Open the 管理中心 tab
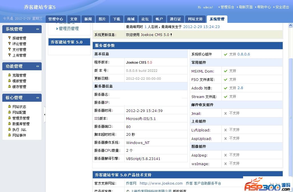This screenshot has width=293, height=192. pos(56,19)
